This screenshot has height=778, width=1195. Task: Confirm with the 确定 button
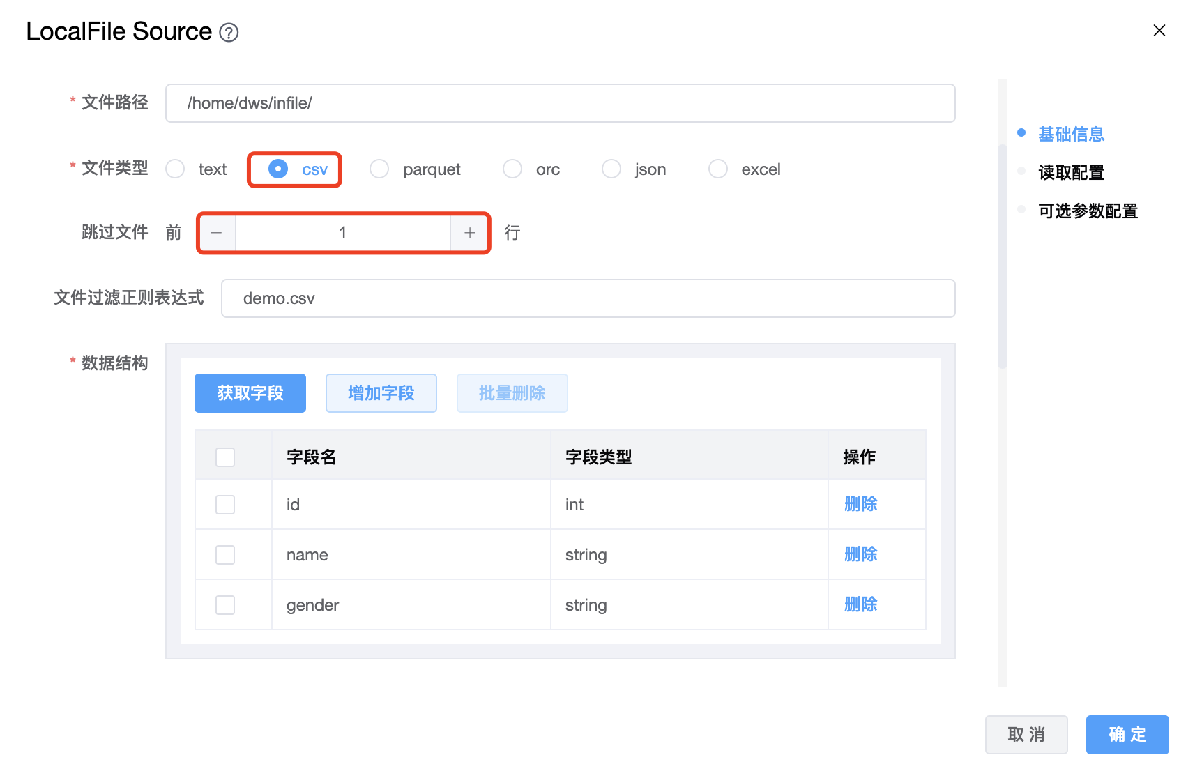pos(1127,735)
